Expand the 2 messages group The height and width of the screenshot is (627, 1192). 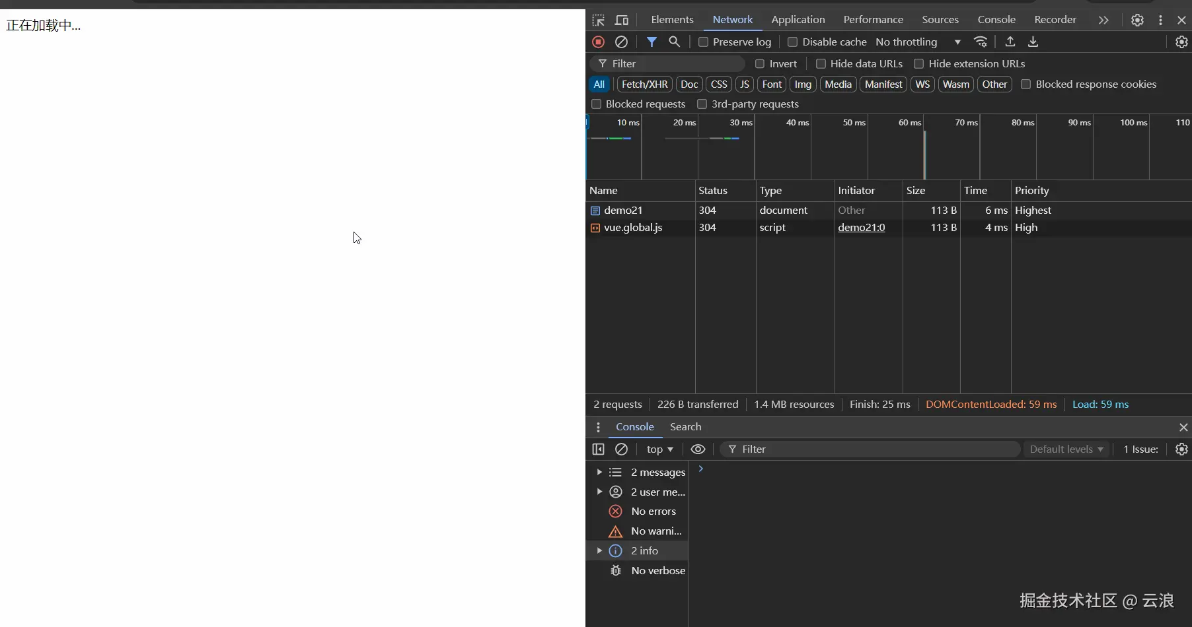pyautogui.click(x=601, y=472)
